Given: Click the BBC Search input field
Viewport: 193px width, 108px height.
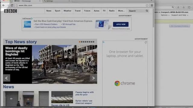Looking at the screenshot, I should pyautogui.click(x=137, y=11).
